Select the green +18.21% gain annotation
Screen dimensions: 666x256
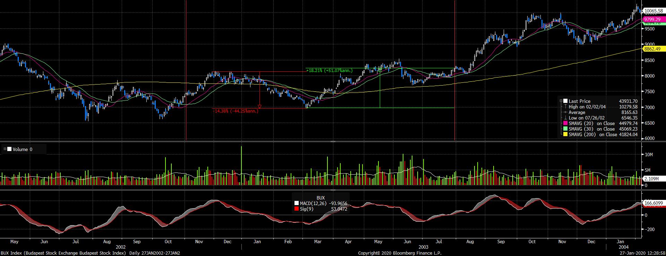tap(329, 70)
